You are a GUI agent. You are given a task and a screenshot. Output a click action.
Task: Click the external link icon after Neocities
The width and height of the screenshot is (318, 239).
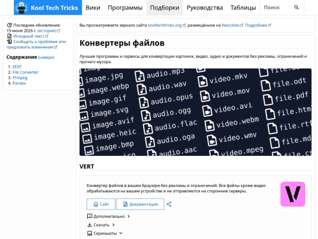click(x=241, y=25)
